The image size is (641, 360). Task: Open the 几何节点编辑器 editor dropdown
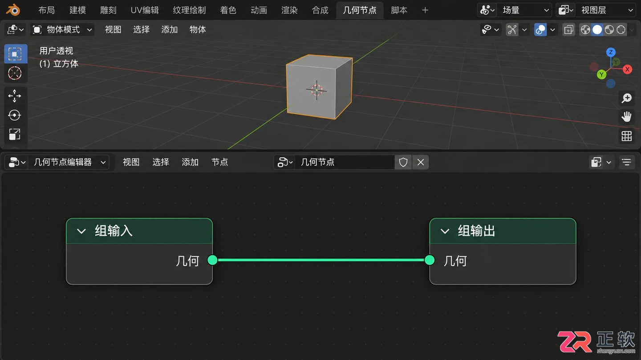coord(69,162)
